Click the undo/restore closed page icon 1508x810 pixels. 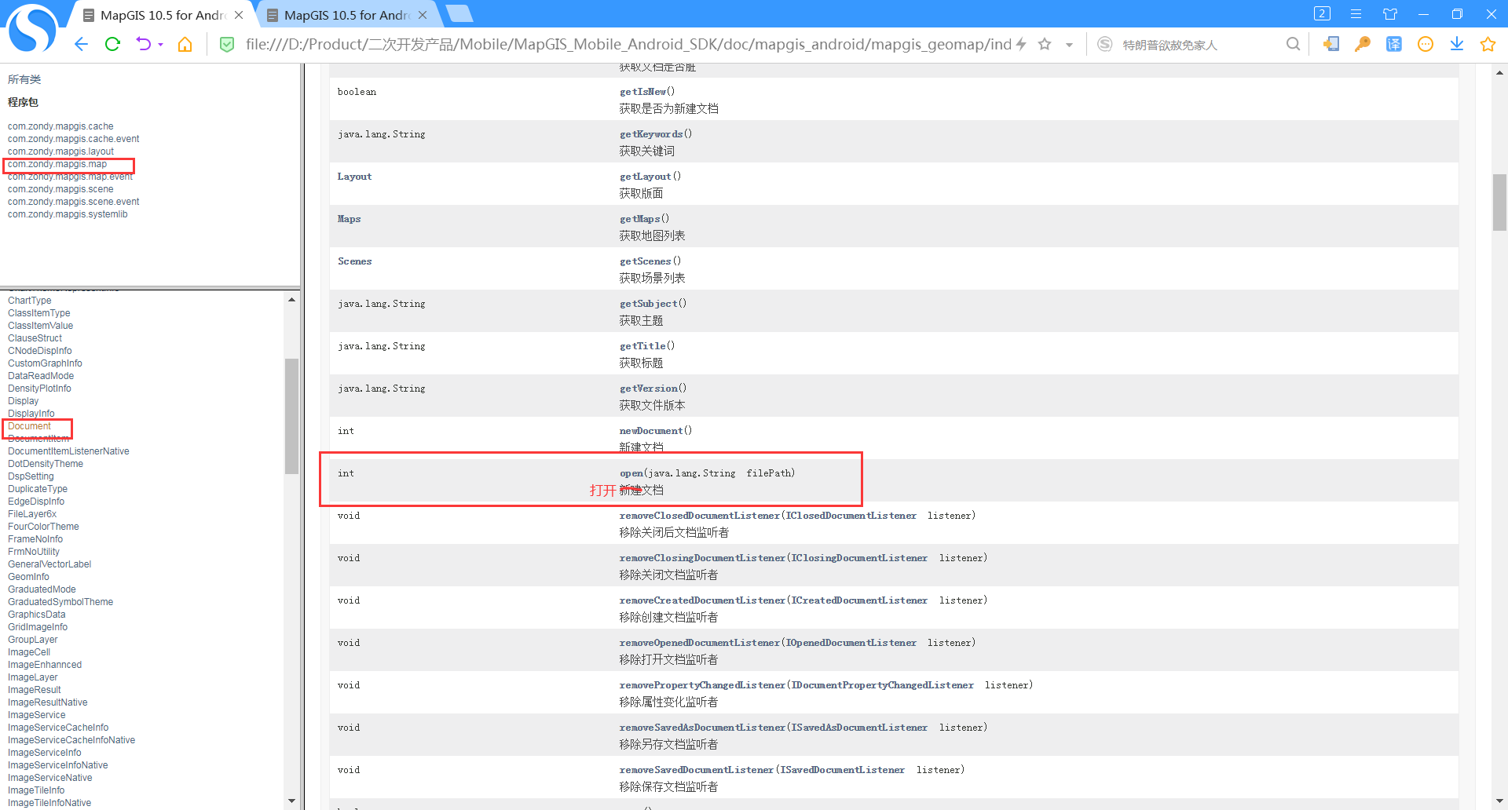(143, 45)
